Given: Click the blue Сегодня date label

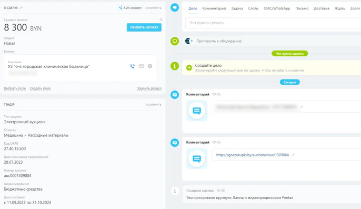Looking at the screenshot, I should click(289, 82).
